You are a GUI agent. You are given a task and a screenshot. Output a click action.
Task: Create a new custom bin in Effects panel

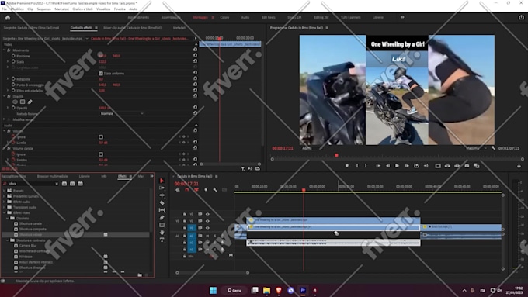click(x=140, y=275)
